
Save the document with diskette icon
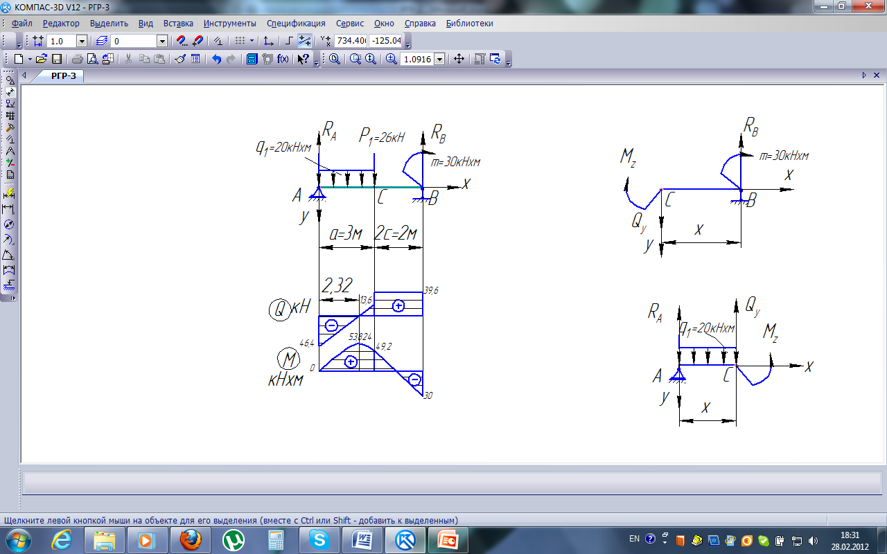56,60
